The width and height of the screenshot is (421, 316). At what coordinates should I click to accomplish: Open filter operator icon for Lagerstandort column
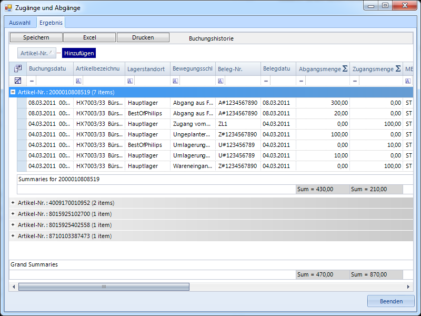(x=130, y=81)
